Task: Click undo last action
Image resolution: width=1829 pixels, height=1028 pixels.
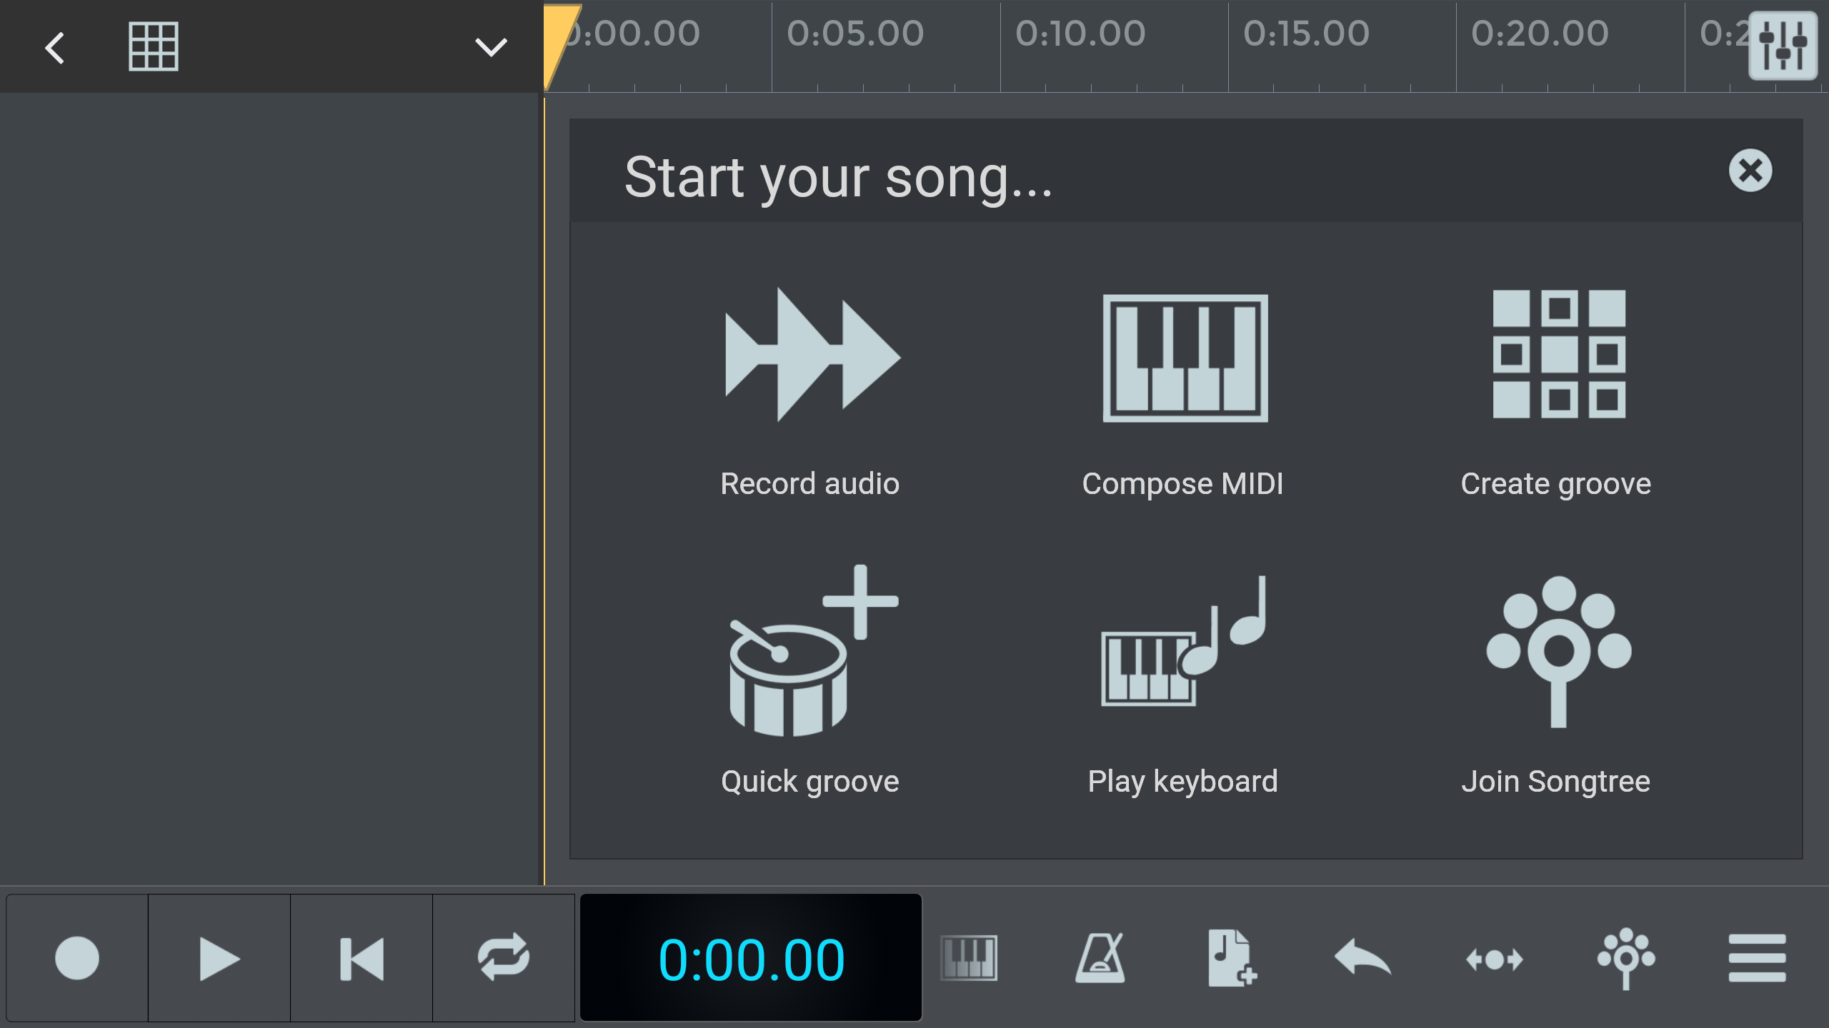Action: pyautogui.click(x=1363, y=959)
